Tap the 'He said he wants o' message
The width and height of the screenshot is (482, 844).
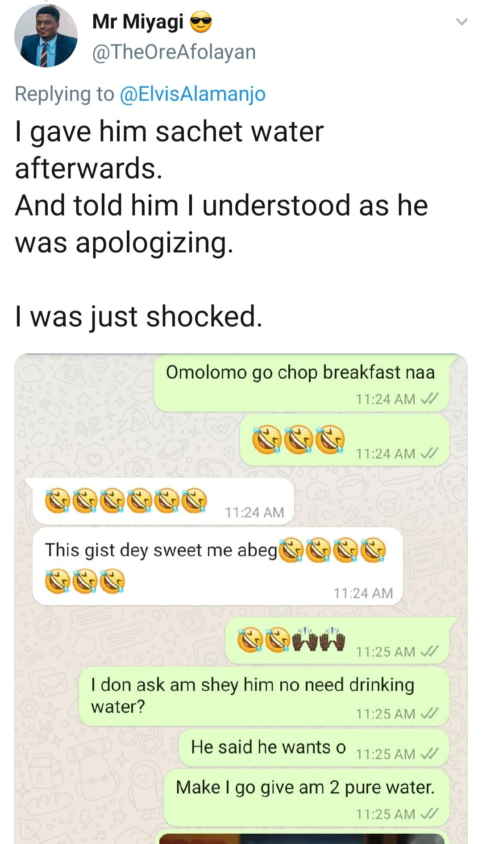click(x=314, y=748)
